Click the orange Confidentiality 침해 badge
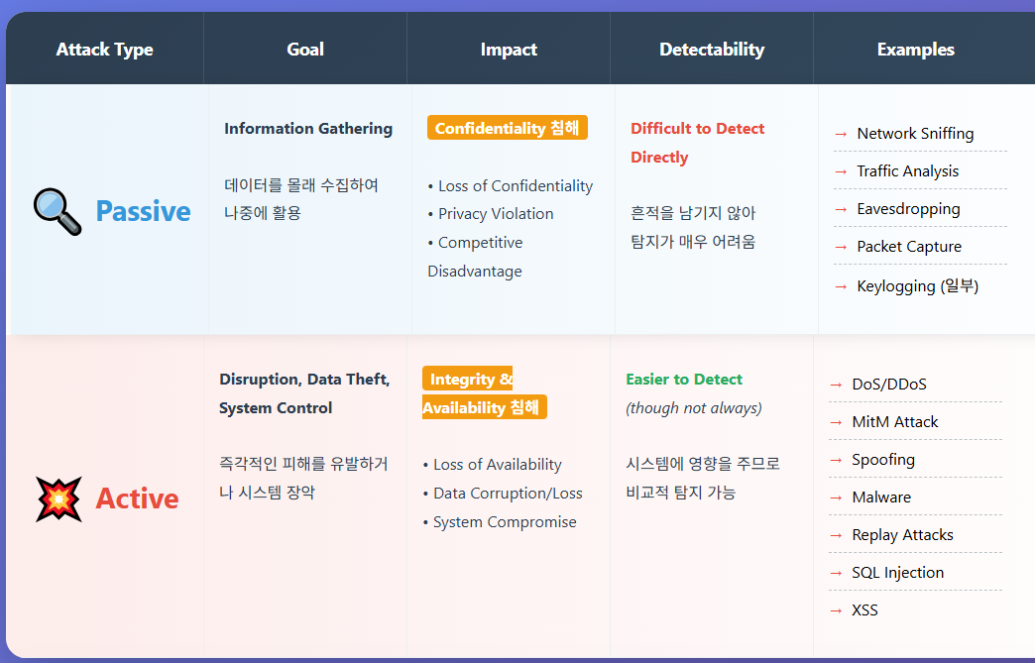 click(507, 128)
